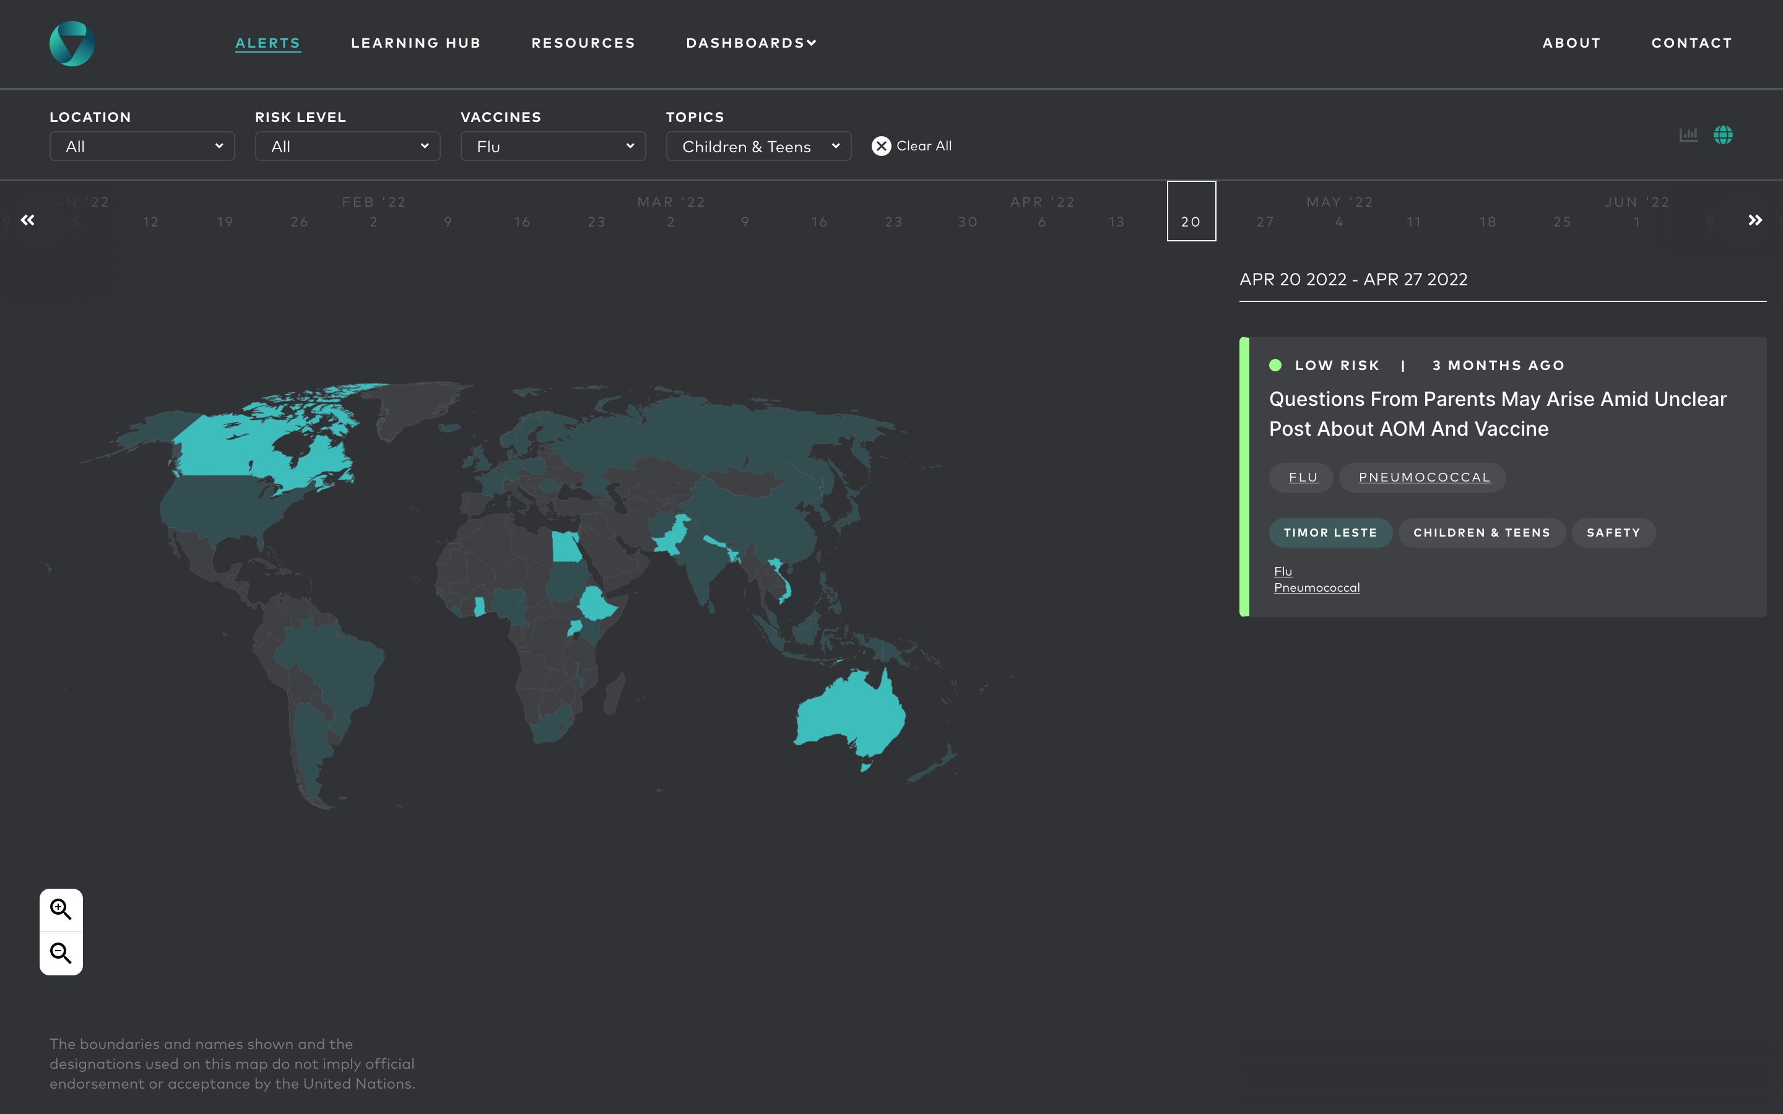Open the Vaccines dropdown showing Flu

(x=553, y=146)
